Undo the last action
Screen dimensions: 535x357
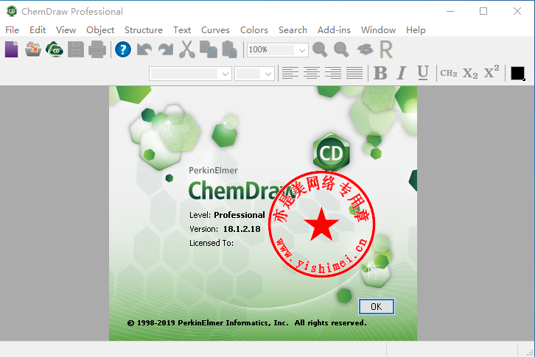coord(144,49)
